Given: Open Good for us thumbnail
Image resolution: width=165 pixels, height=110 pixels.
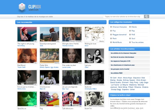Looking at the screenshot, I should pos(27,99).
